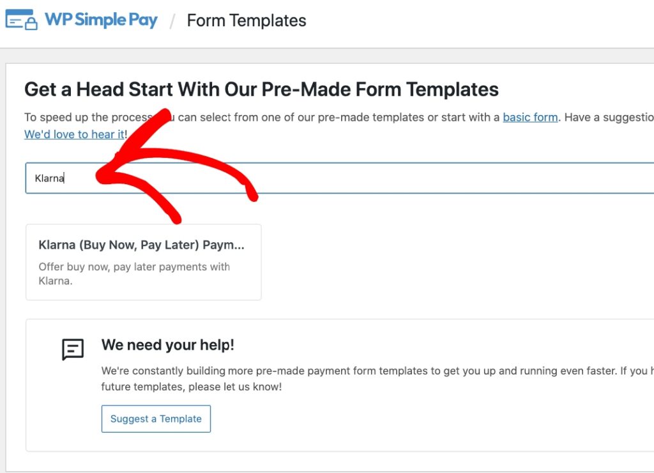Click the slash separator before Form Templates
Image resolution: width=654 pixels, height=473 pixels.
pos(172,21)
